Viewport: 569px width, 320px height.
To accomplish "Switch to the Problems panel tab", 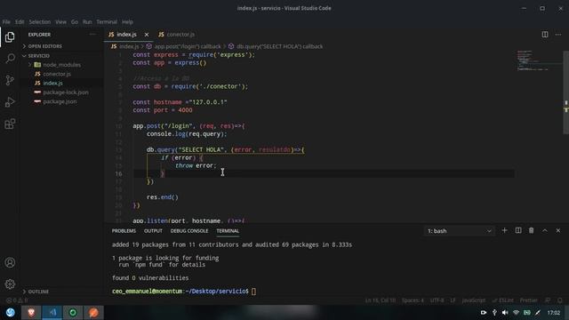I will pyautogui.click(x=124, y=231).
